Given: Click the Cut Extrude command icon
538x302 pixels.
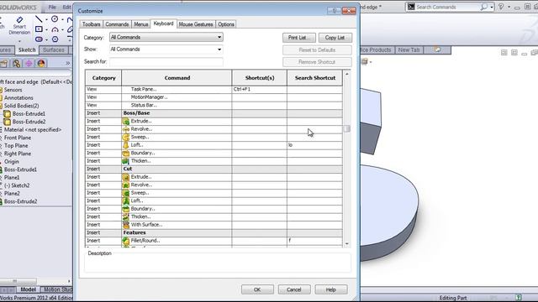Looking at the screenshot, I should [126, 177].
